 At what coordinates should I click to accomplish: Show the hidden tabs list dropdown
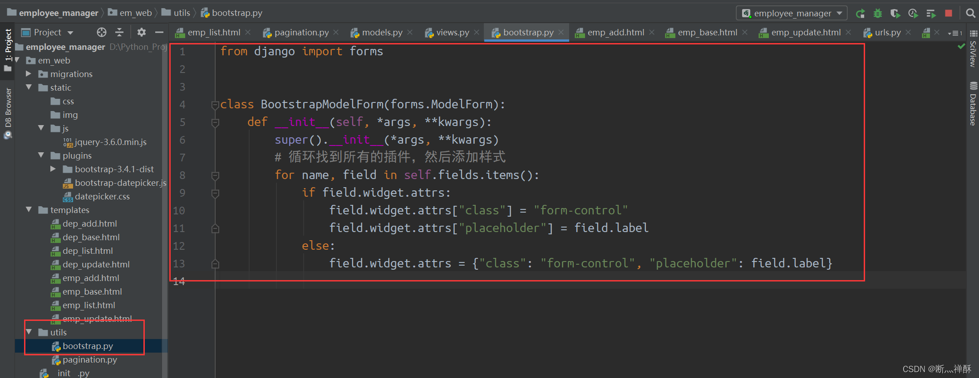(955, 33)
